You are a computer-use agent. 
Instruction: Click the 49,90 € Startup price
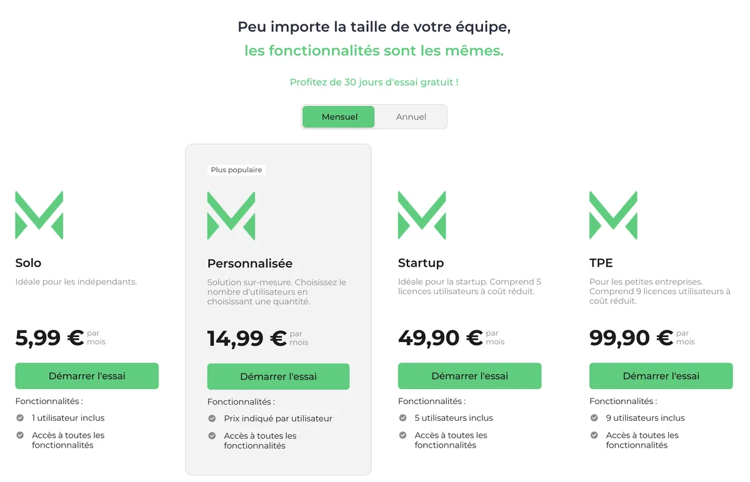pos(440,338)
